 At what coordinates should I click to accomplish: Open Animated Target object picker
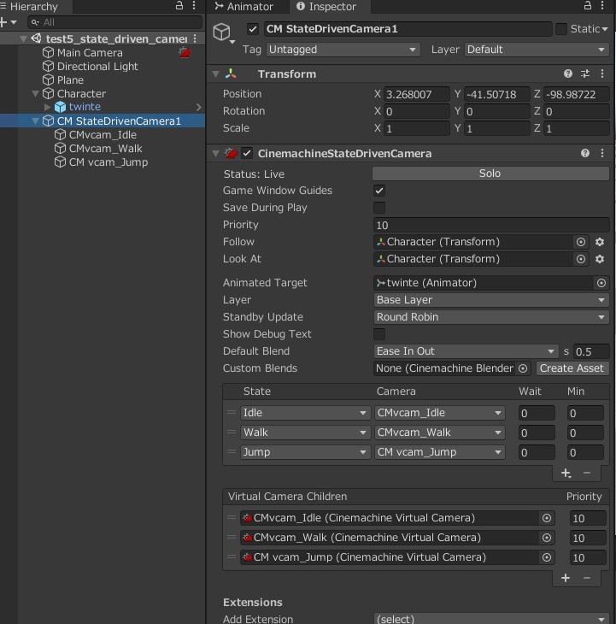(601, 283)
